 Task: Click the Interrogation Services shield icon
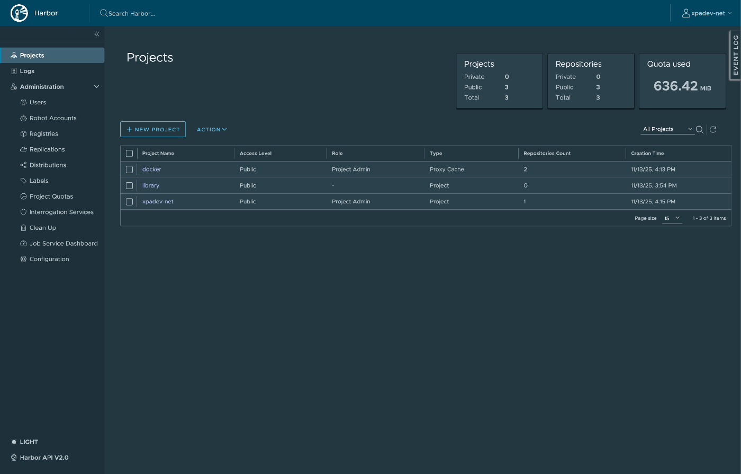pos(23,212)
